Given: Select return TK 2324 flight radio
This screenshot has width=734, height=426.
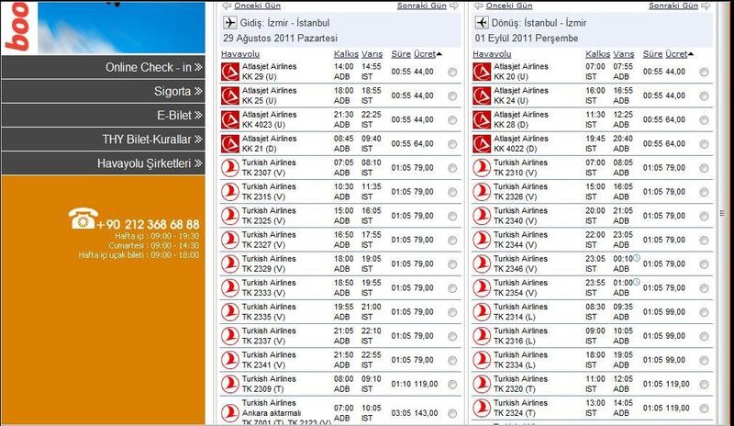Looking at the screenshot, I should pos(704,409).
